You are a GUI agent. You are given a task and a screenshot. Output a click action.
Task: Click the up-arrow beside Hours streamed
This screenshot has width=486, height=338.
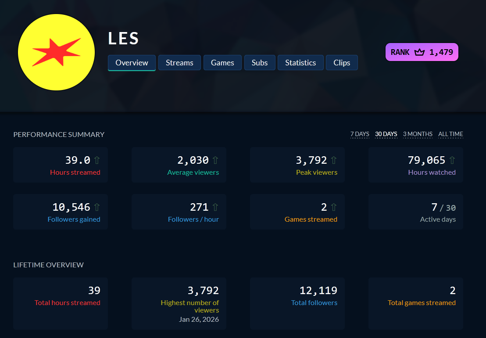(x=97, y=160)
